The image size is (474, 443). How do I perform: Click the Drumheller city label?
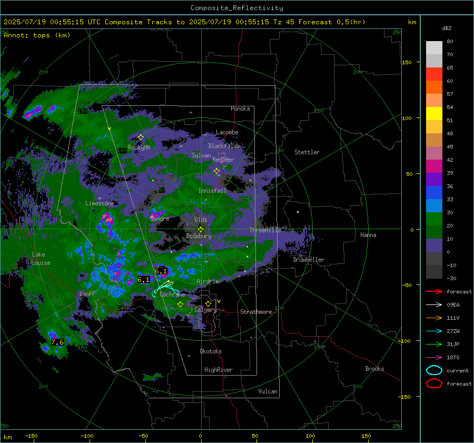click(x=309, y=260)
